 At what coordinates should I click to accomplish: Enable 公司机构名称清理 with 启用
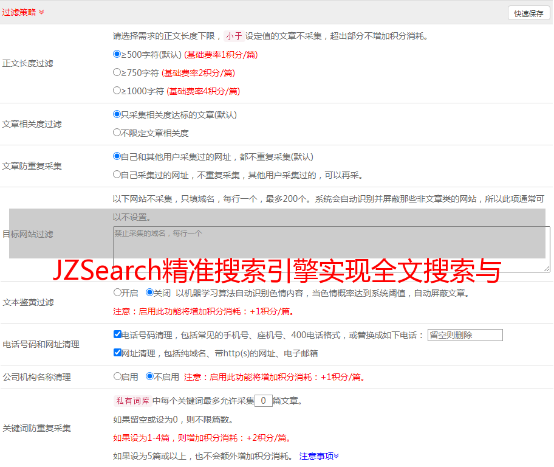pyautogui.click(x=117, y=376)
